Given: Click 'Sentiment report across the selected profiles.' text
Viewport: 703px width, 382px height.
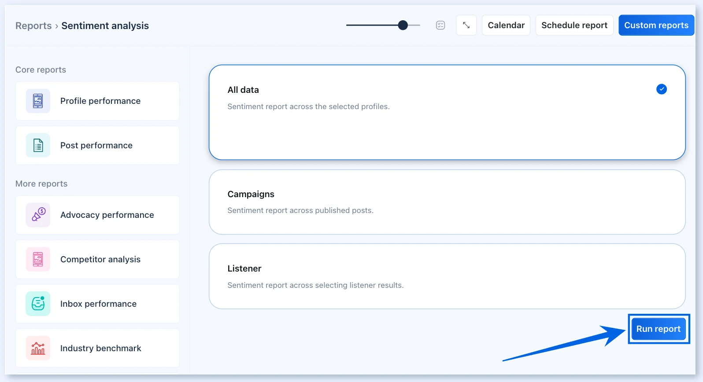Looking at the screenshot, I should click(308, 107).
